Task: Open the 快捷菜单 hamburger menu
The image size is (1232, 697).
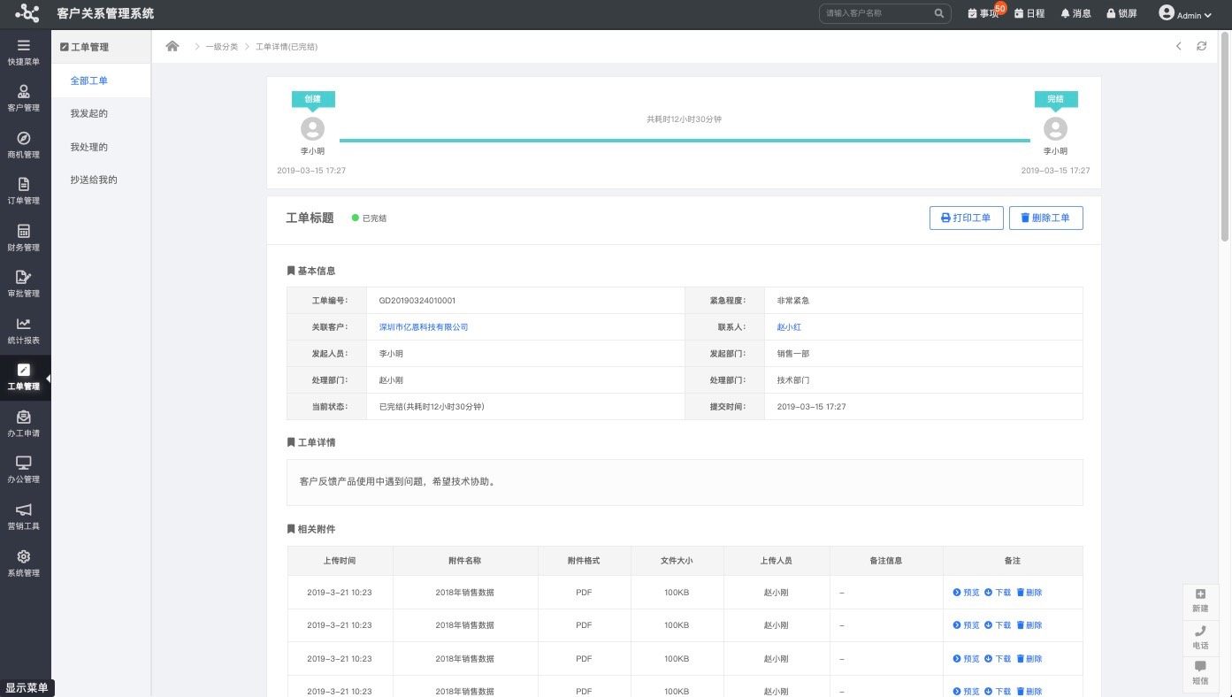Action: click(x=24, y=51)
